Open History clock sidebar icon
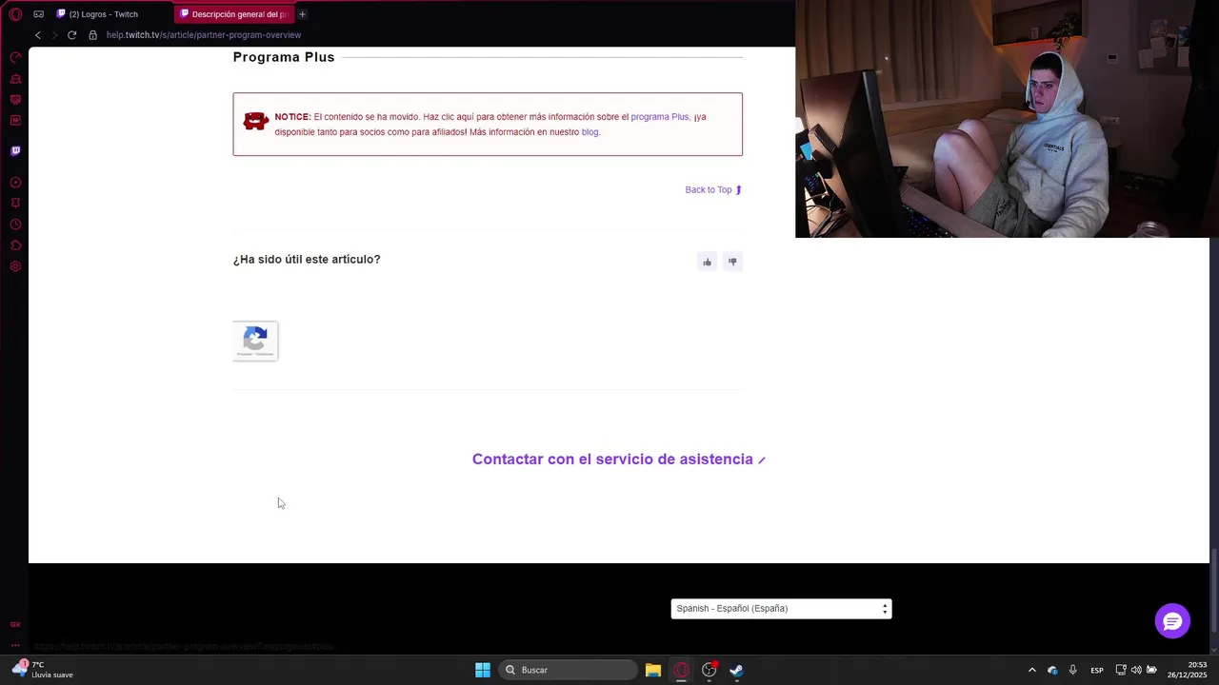Image resolution: width=1219 pixels, height=685 pixels. point(15,225)
